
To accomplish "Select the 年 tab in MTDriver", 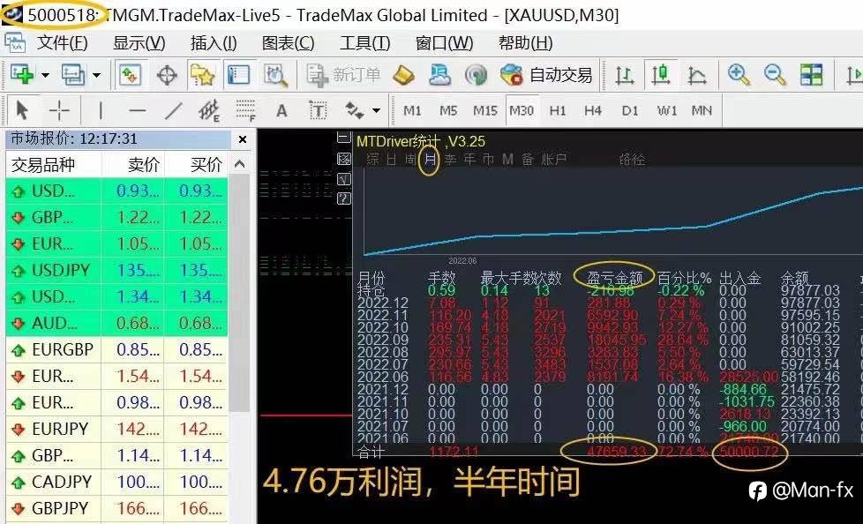I will 469,161.
